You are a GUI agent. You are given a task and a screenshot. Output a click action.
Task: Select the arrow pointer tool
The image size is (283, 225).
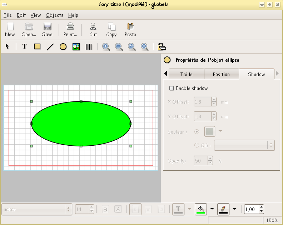pyautogui.click(x=7, y=46)
